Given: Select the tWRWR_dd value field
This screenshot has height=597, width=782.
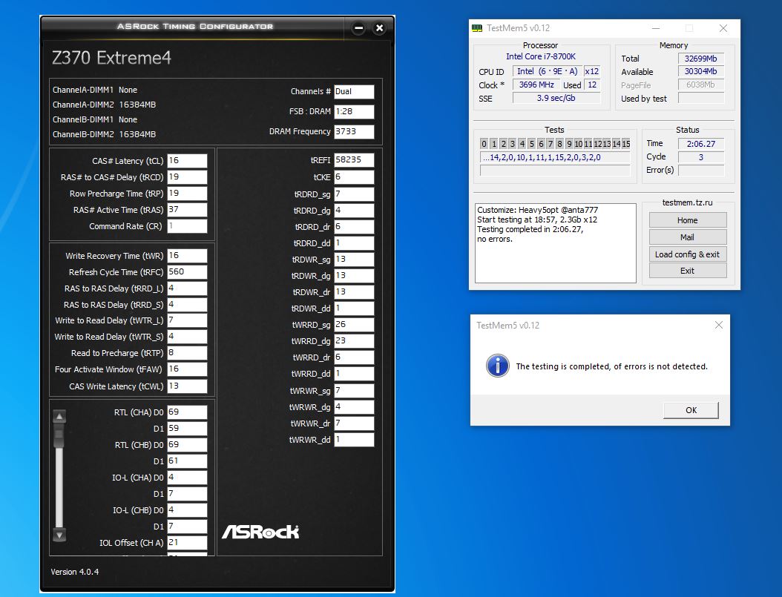Looking at the screenshot, I should click(x=354, y=440).
